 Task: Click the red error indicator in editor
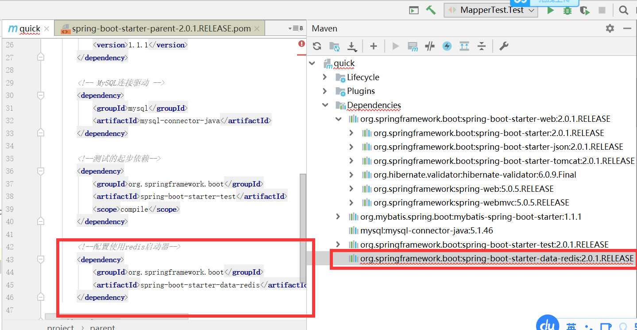(x=301, y=44)
